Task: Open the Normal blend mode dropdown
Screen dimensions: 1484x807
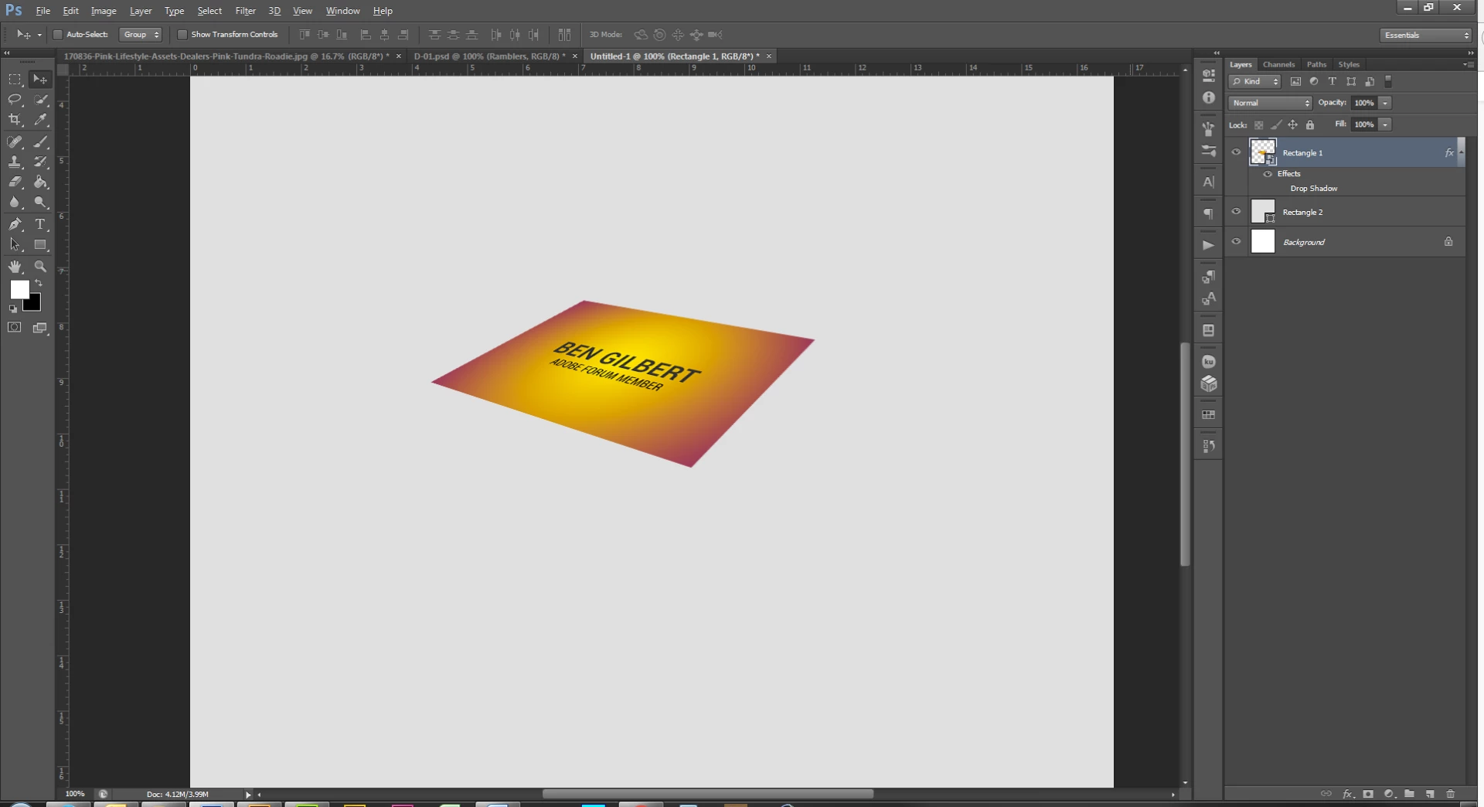Action: click(x=1270, y=103)
